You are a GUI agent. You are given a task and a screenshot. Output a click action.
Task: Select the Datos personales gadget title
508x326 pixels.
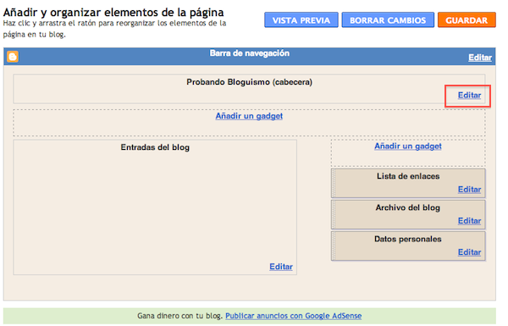pos(408,239)
